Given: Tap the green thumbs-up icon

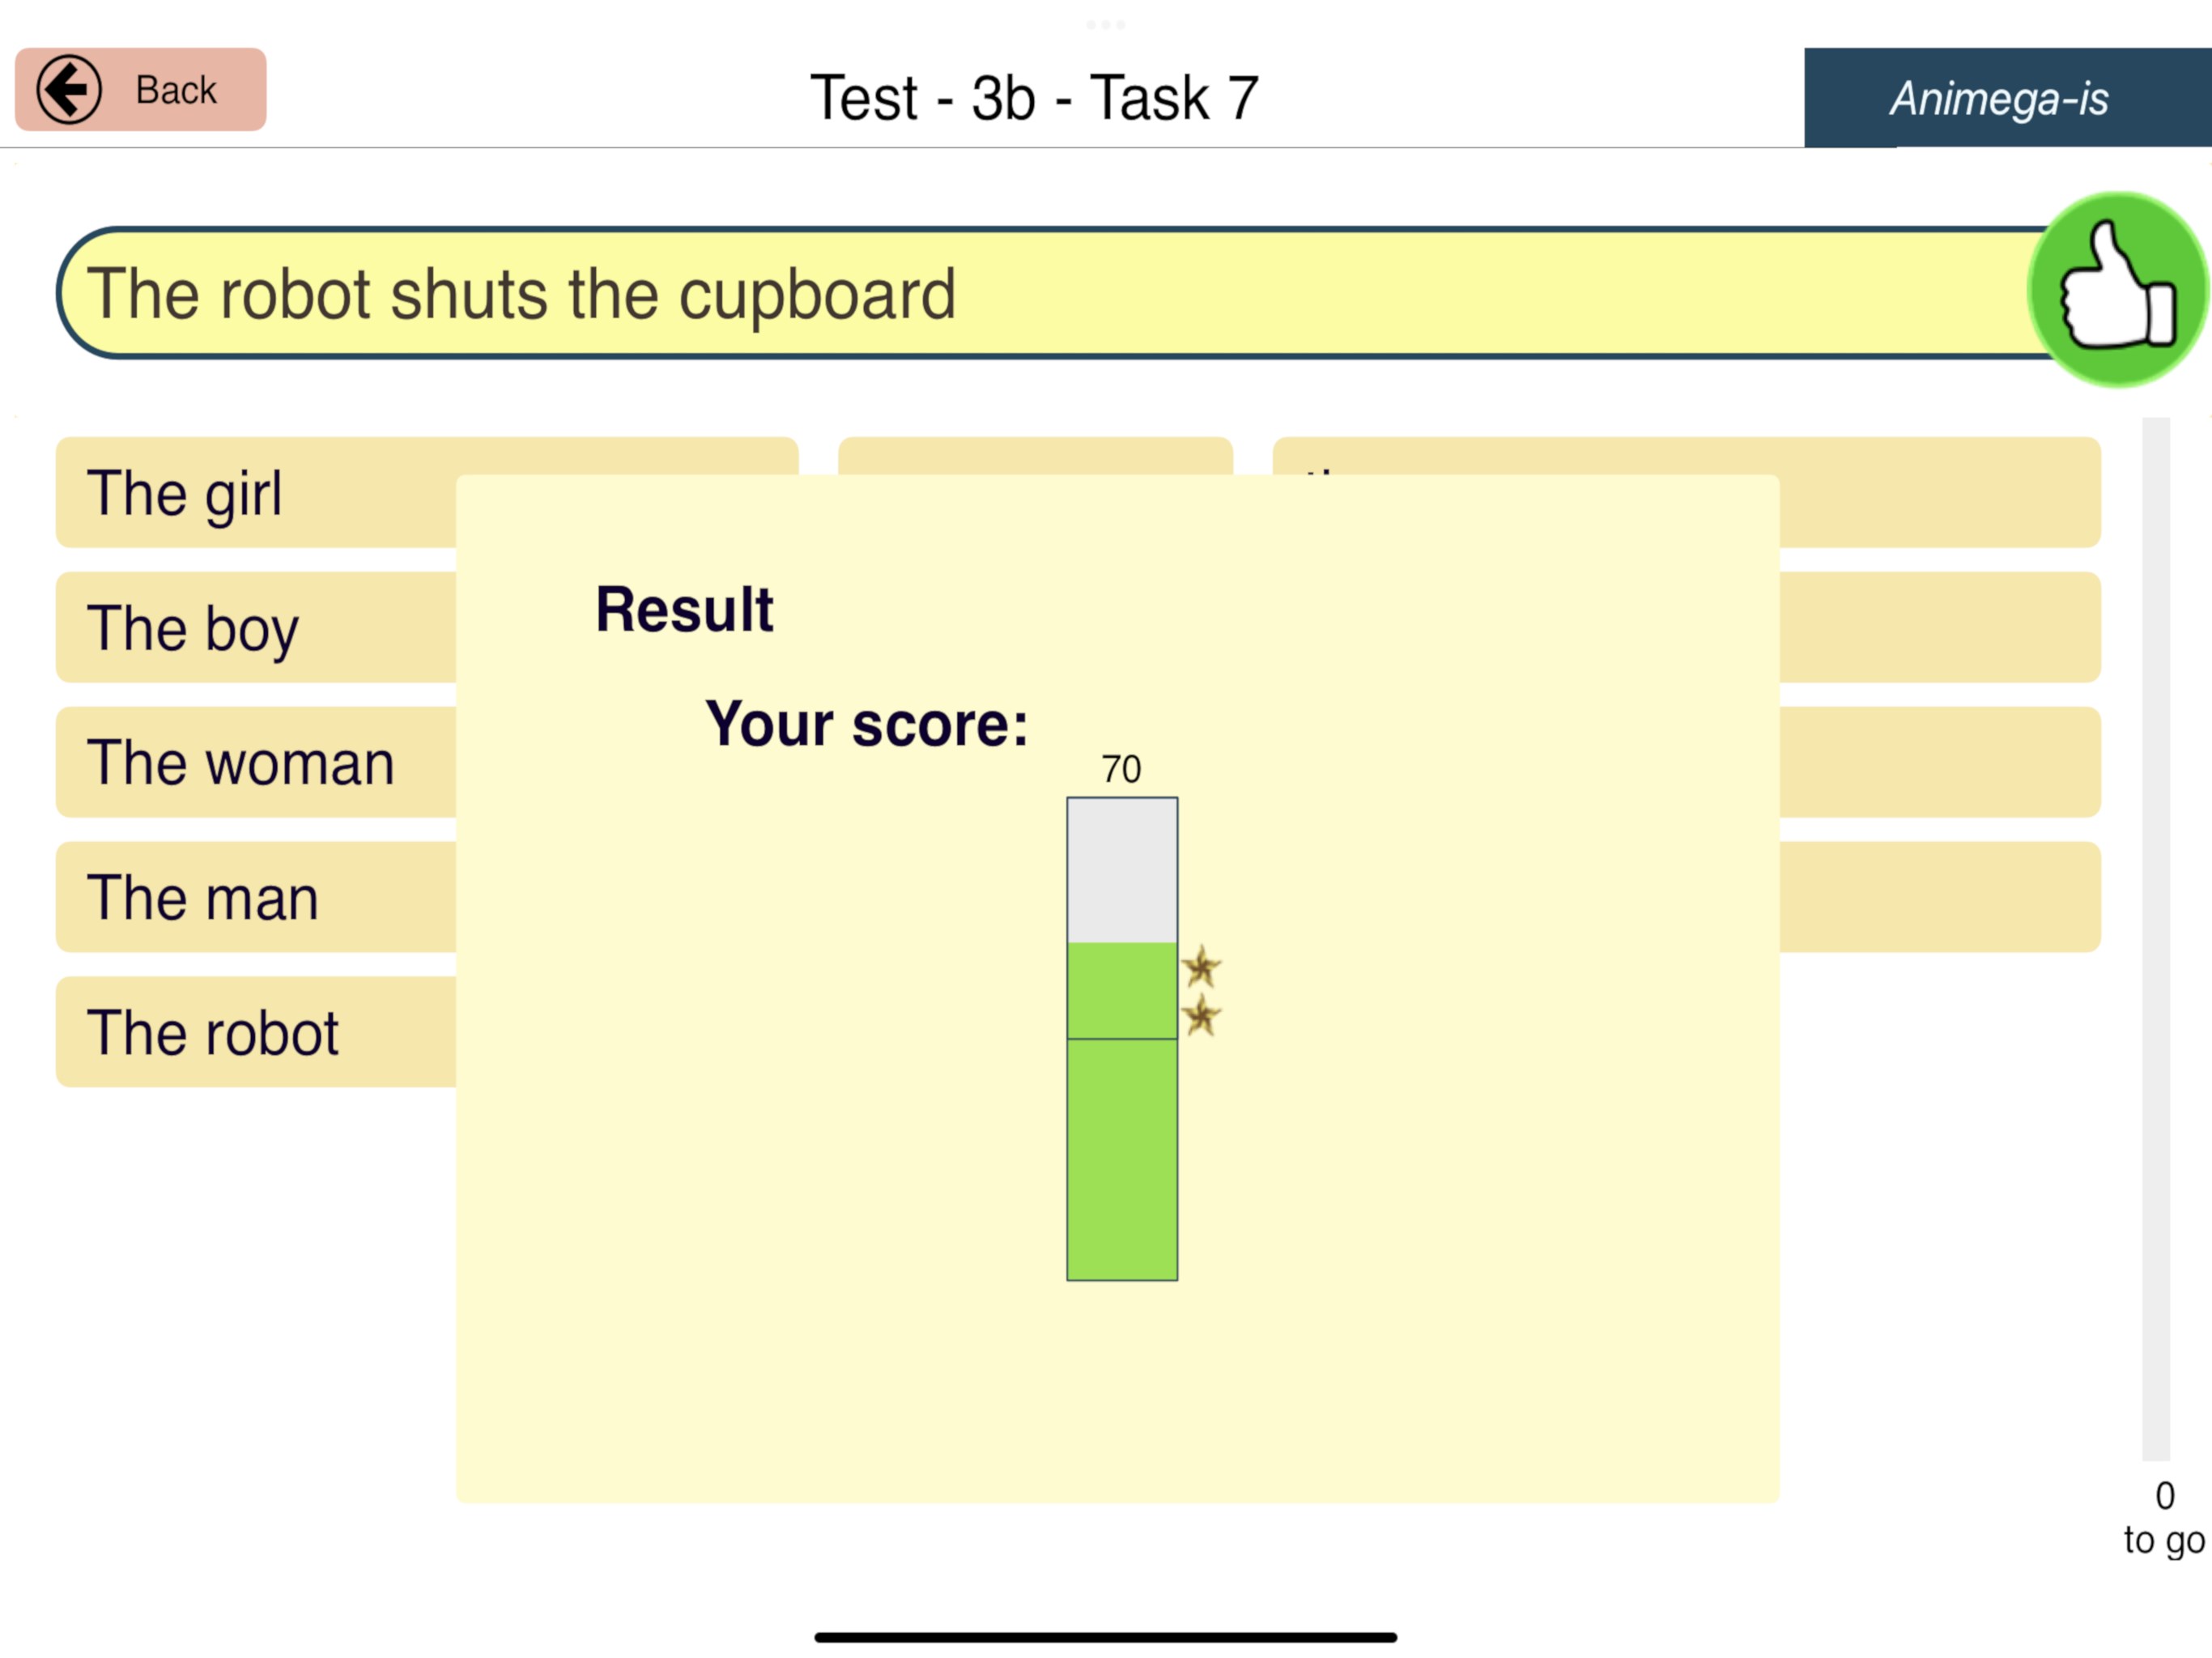Looking at the screenshot, I should [2117, 289].
